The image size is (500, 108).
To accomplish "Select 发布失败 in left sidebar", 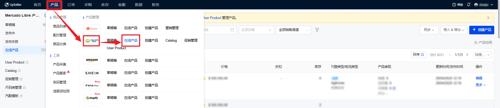I will coord(12,42).
